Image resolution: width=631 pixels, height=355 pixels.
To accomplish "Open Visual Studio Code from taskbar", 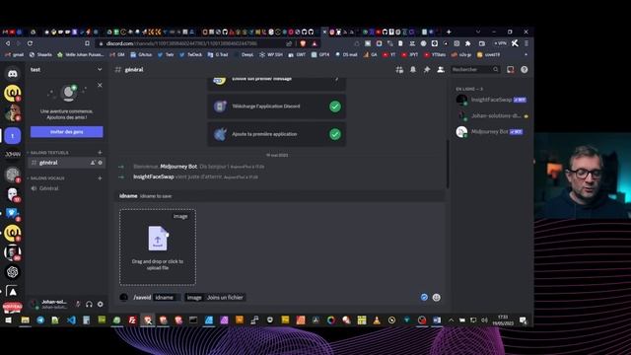I will coord(71,320).
